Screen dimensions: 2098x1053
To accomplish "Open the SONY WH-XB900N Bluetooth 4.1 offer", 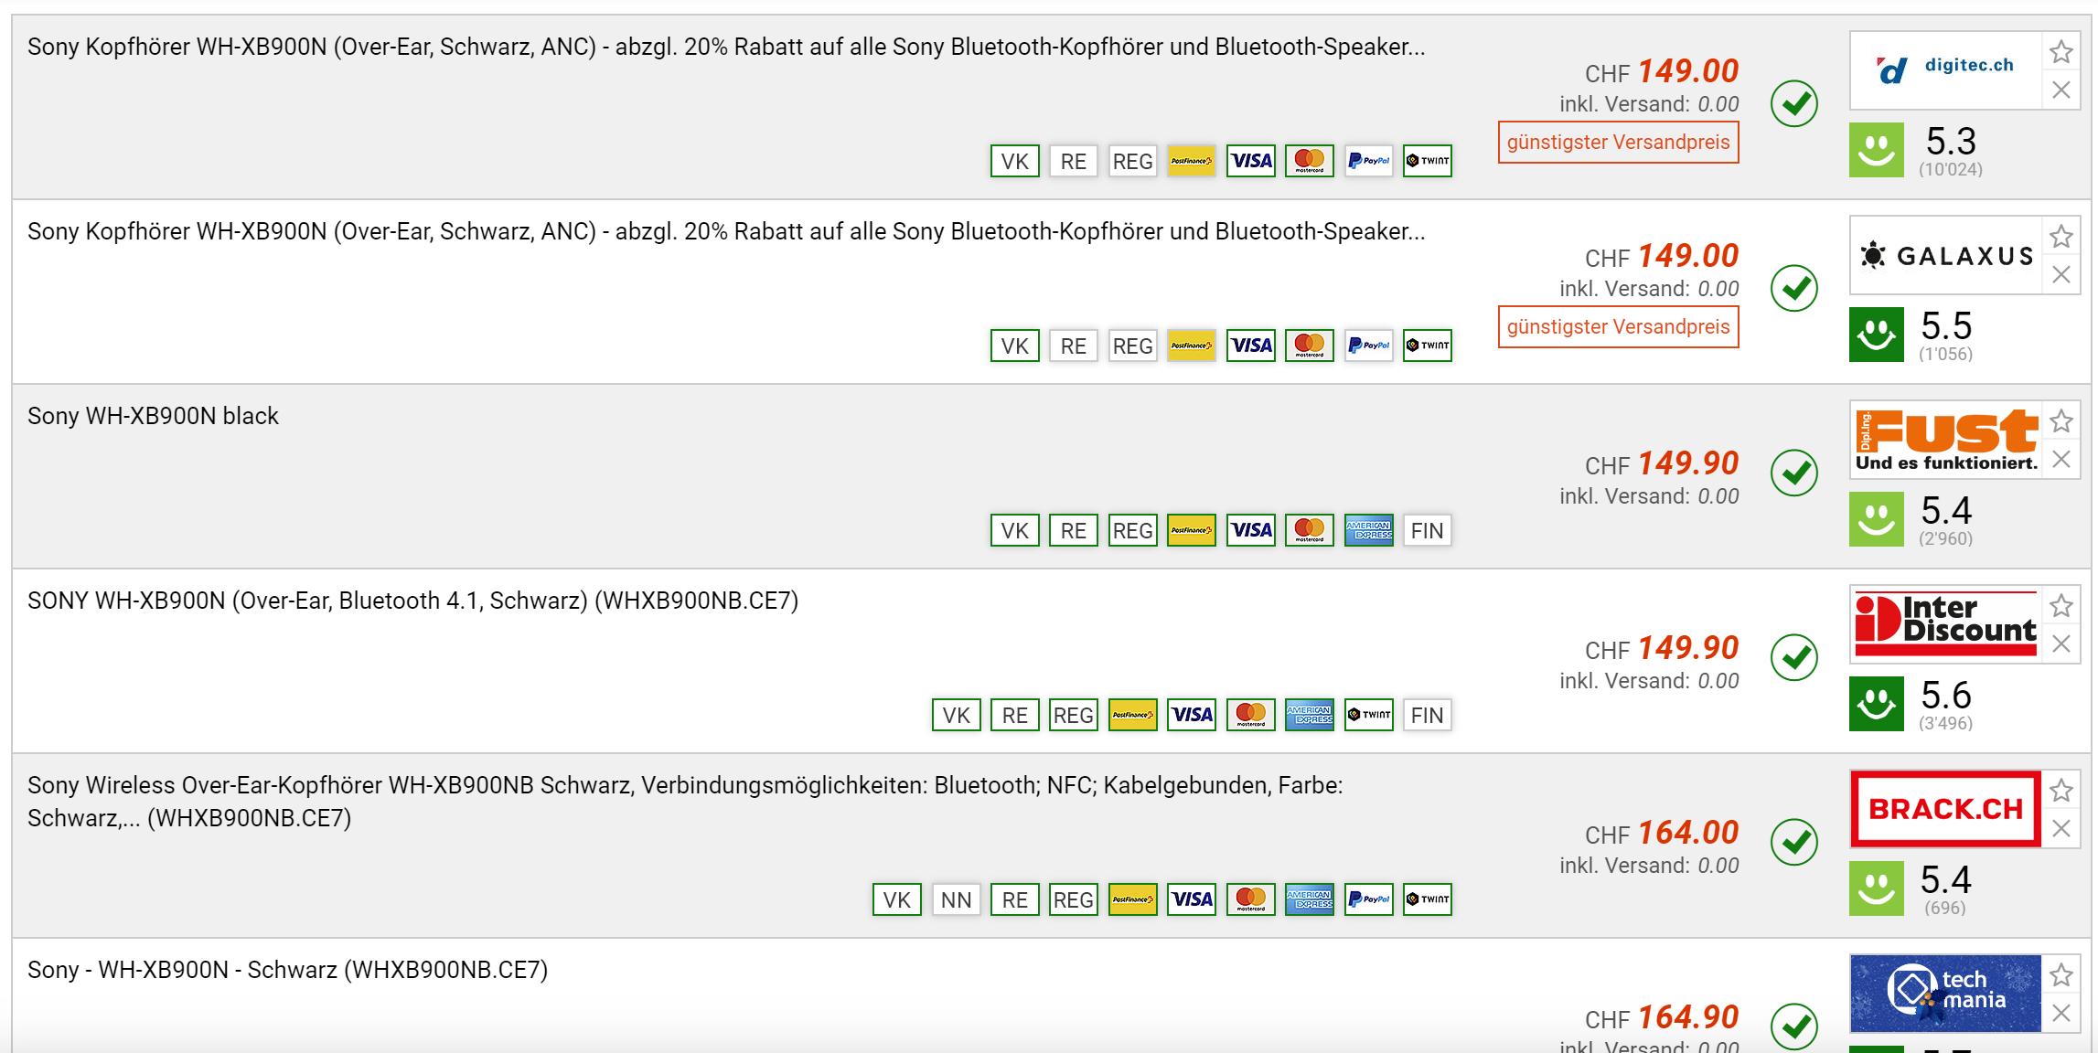I will pyautogui.click(x=412, y=601).
